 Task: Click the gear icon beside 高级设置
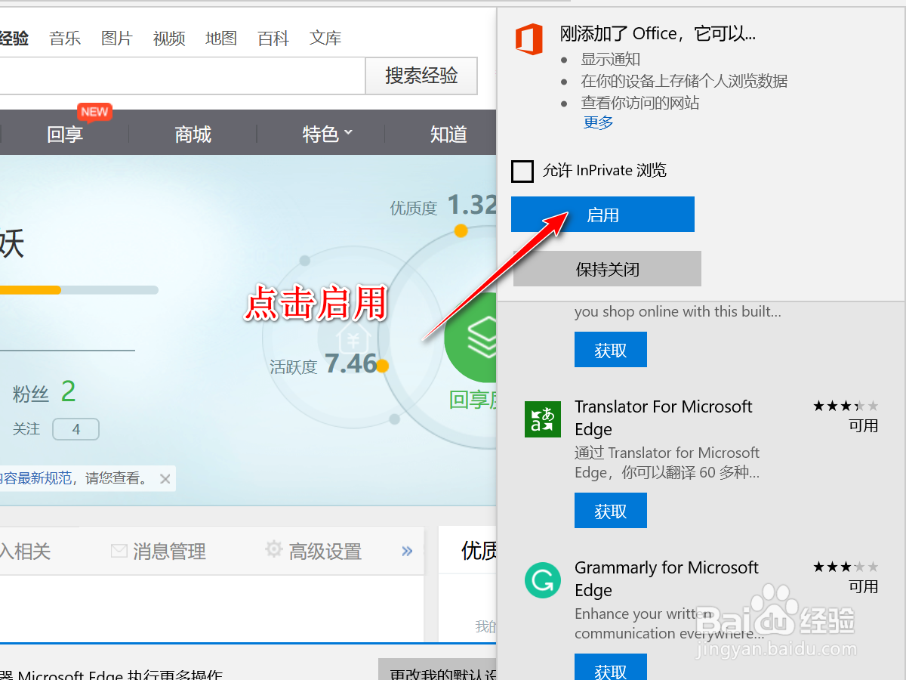click(274, 549)
